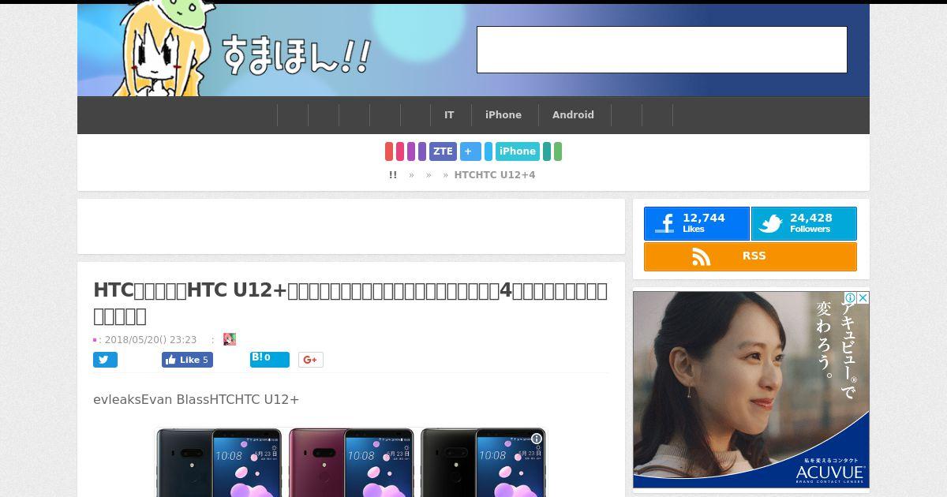Click the Google+ share button
Image resolution: width=947 pixels, height=497 pixels.
[310, 360]
